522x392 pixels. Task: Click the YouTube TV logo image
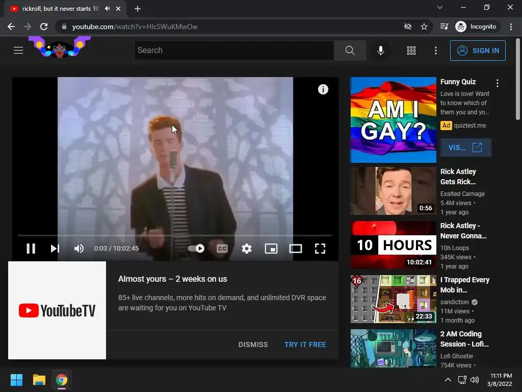pos(57,310)
